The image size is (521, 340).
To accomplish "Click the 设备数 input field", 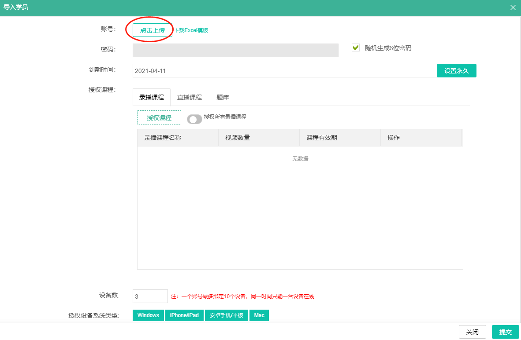I will (150, 296).
